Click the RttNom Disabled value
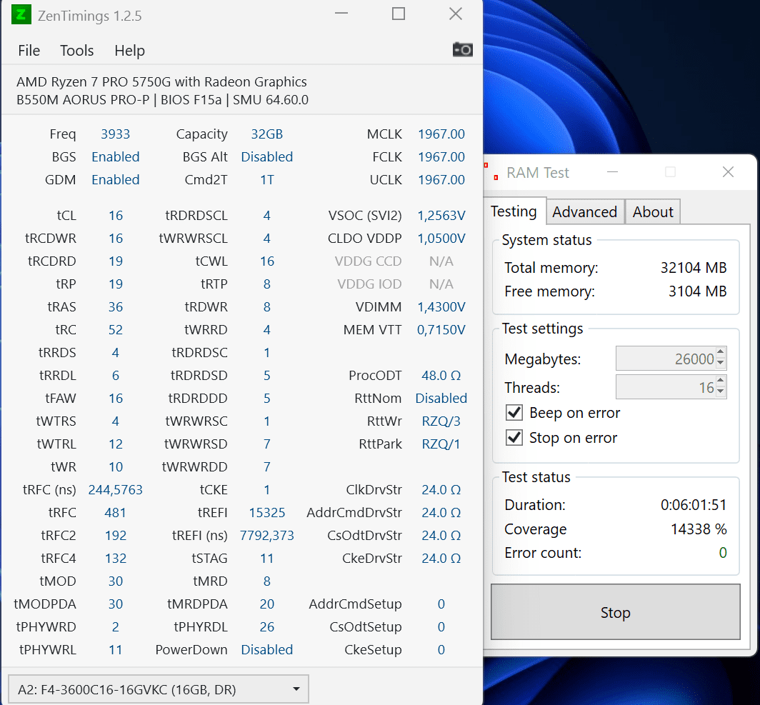760x705 pixels. (x=441, y=398)
